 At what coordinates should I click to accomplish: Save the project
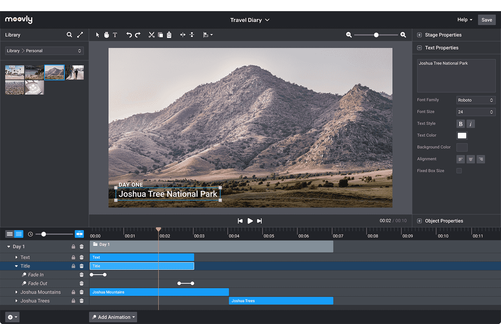pos(487,20)
